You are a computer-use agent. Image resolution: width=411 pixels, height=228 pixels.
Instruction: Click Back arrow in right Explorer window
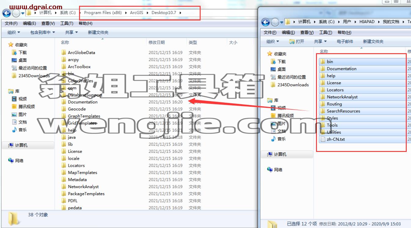pos(266,22)
